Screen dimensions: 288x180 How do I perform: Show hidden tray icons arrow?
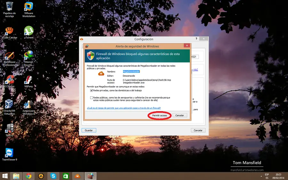pos(261,176)
